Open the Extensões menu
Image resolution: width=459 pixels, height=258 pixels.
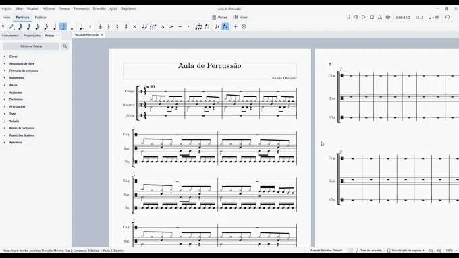point(99,9)
